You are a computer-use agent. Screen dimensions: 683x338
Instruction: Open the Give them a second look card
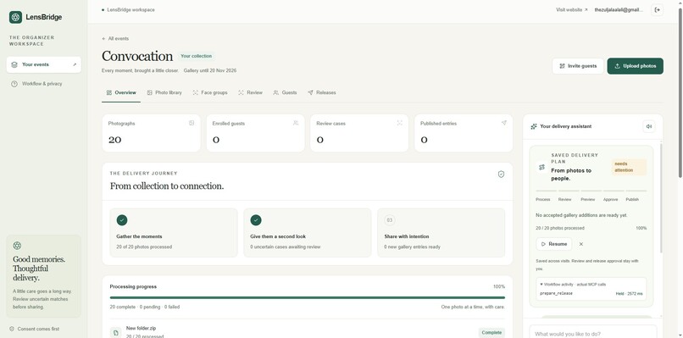[308, 233]
